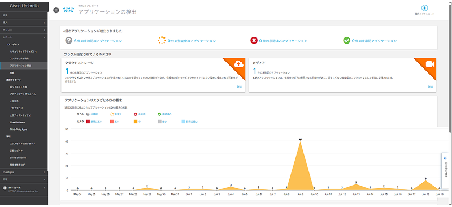Click the May 29 axis label

(x=147, y=195)
